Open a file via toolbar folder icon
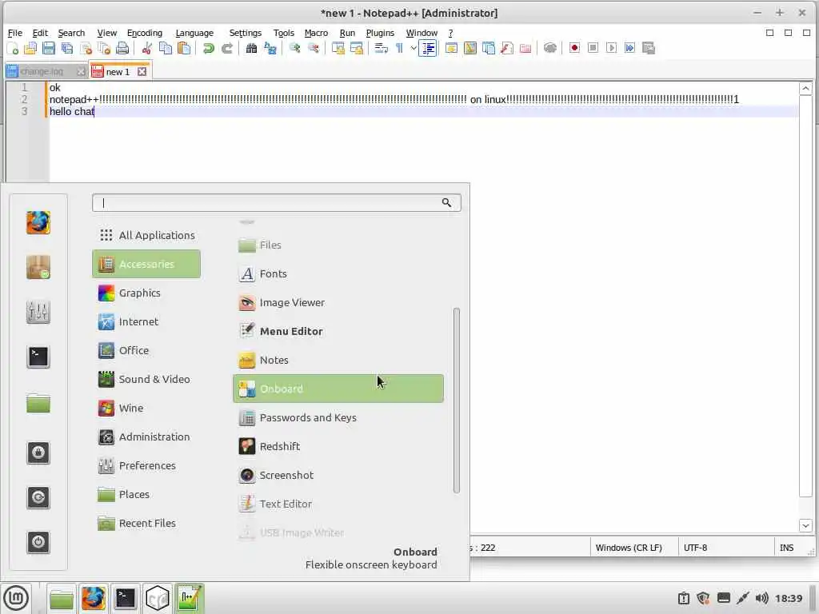This screenshot has width=819, height=614. click(x=31, y=49)
